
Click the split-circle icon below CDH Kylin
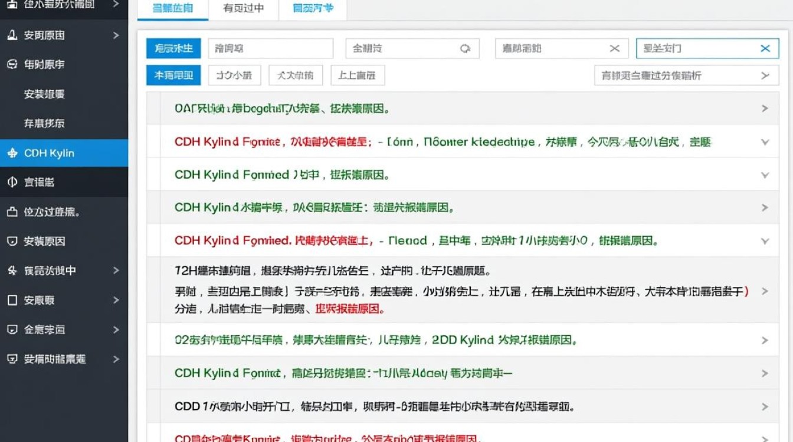(12, 182)
